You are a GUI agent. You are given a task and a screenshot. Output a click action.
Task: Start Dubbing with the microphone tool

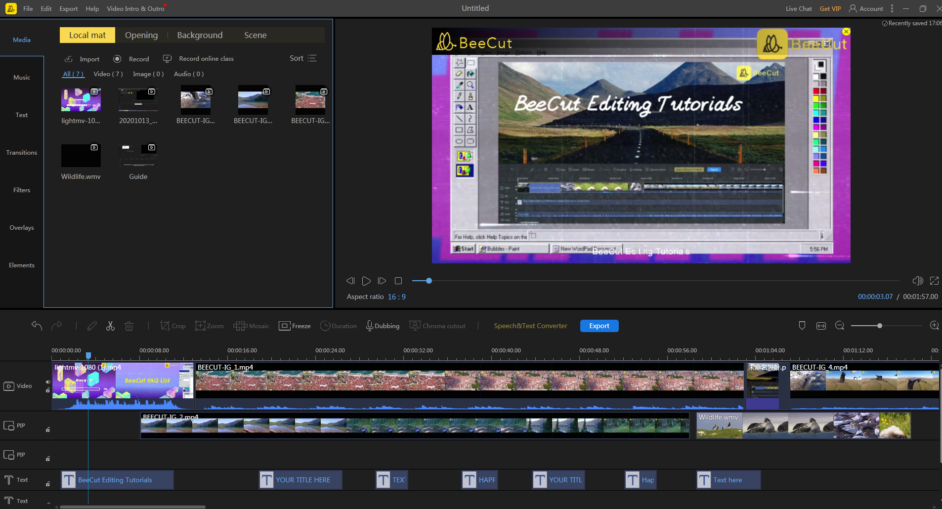click(383, 326)
